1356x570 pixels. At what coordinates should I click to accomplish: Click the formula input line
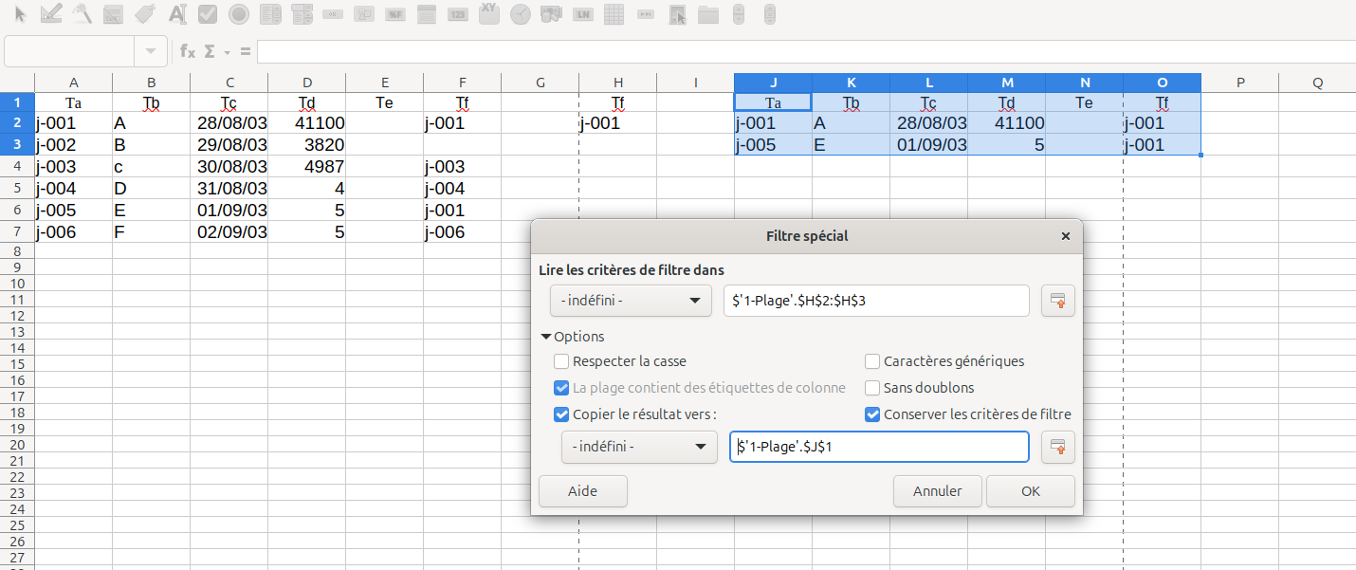point(806,51)
